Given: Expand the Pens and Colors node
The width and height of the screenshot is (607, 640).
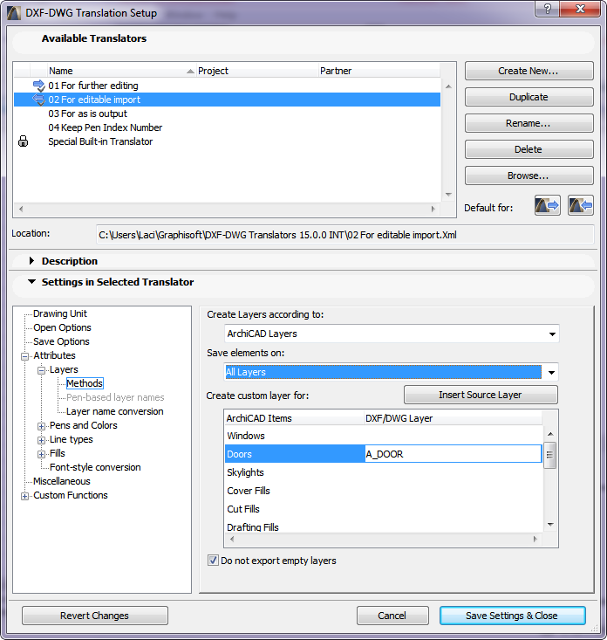Looking at the screenshot, I should point(41,427).
